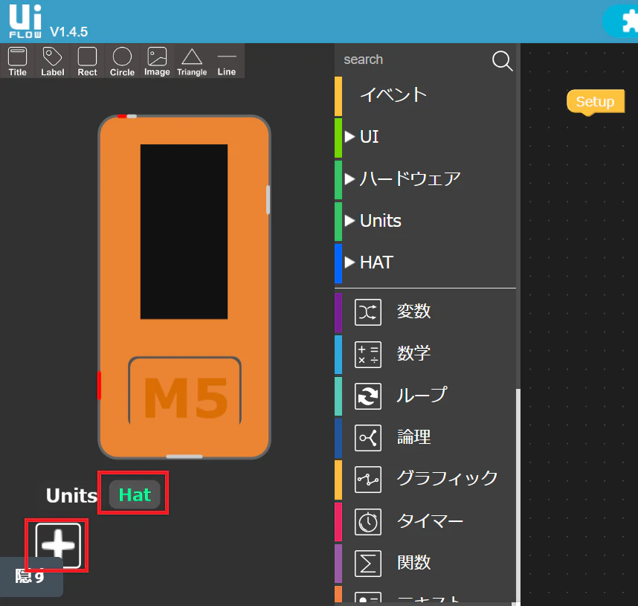Screen dimensions: 638x606
Task: Click the search magnifier icon
Action: click(x=502, y=61)
